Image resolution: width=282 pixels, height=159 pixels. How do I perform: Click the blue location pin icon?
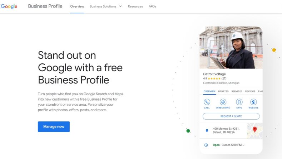pyautogui.click(x=207, y=131)
